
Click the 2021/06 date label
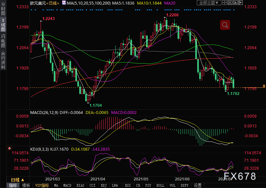pyautogui.click(x=182, y=179)
